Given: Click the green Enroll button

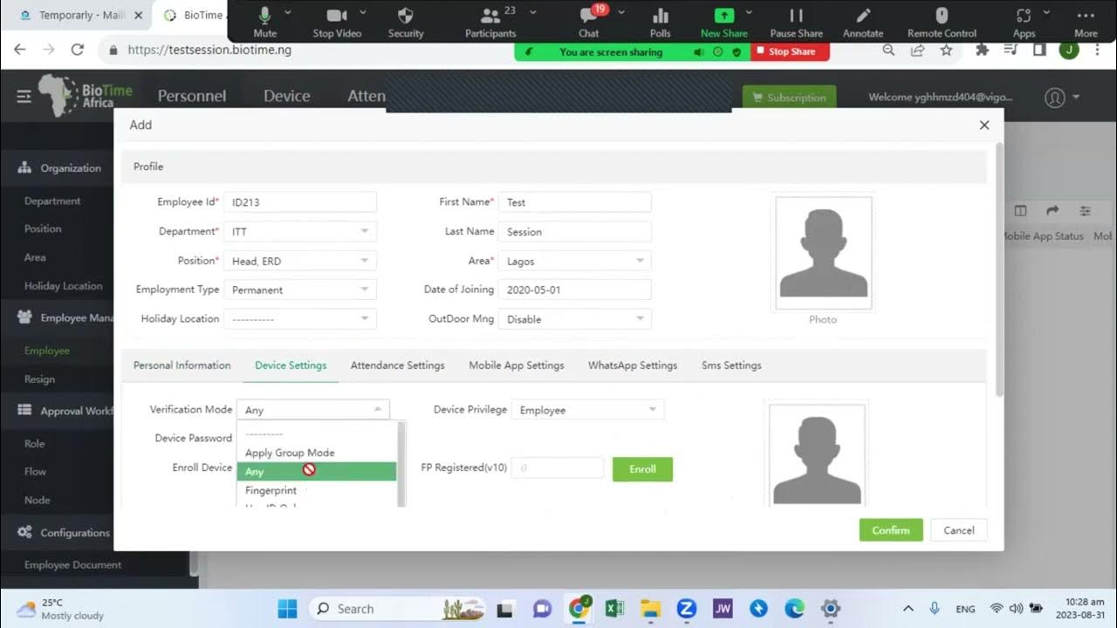Looking at the screenshot, I should 642,469.
